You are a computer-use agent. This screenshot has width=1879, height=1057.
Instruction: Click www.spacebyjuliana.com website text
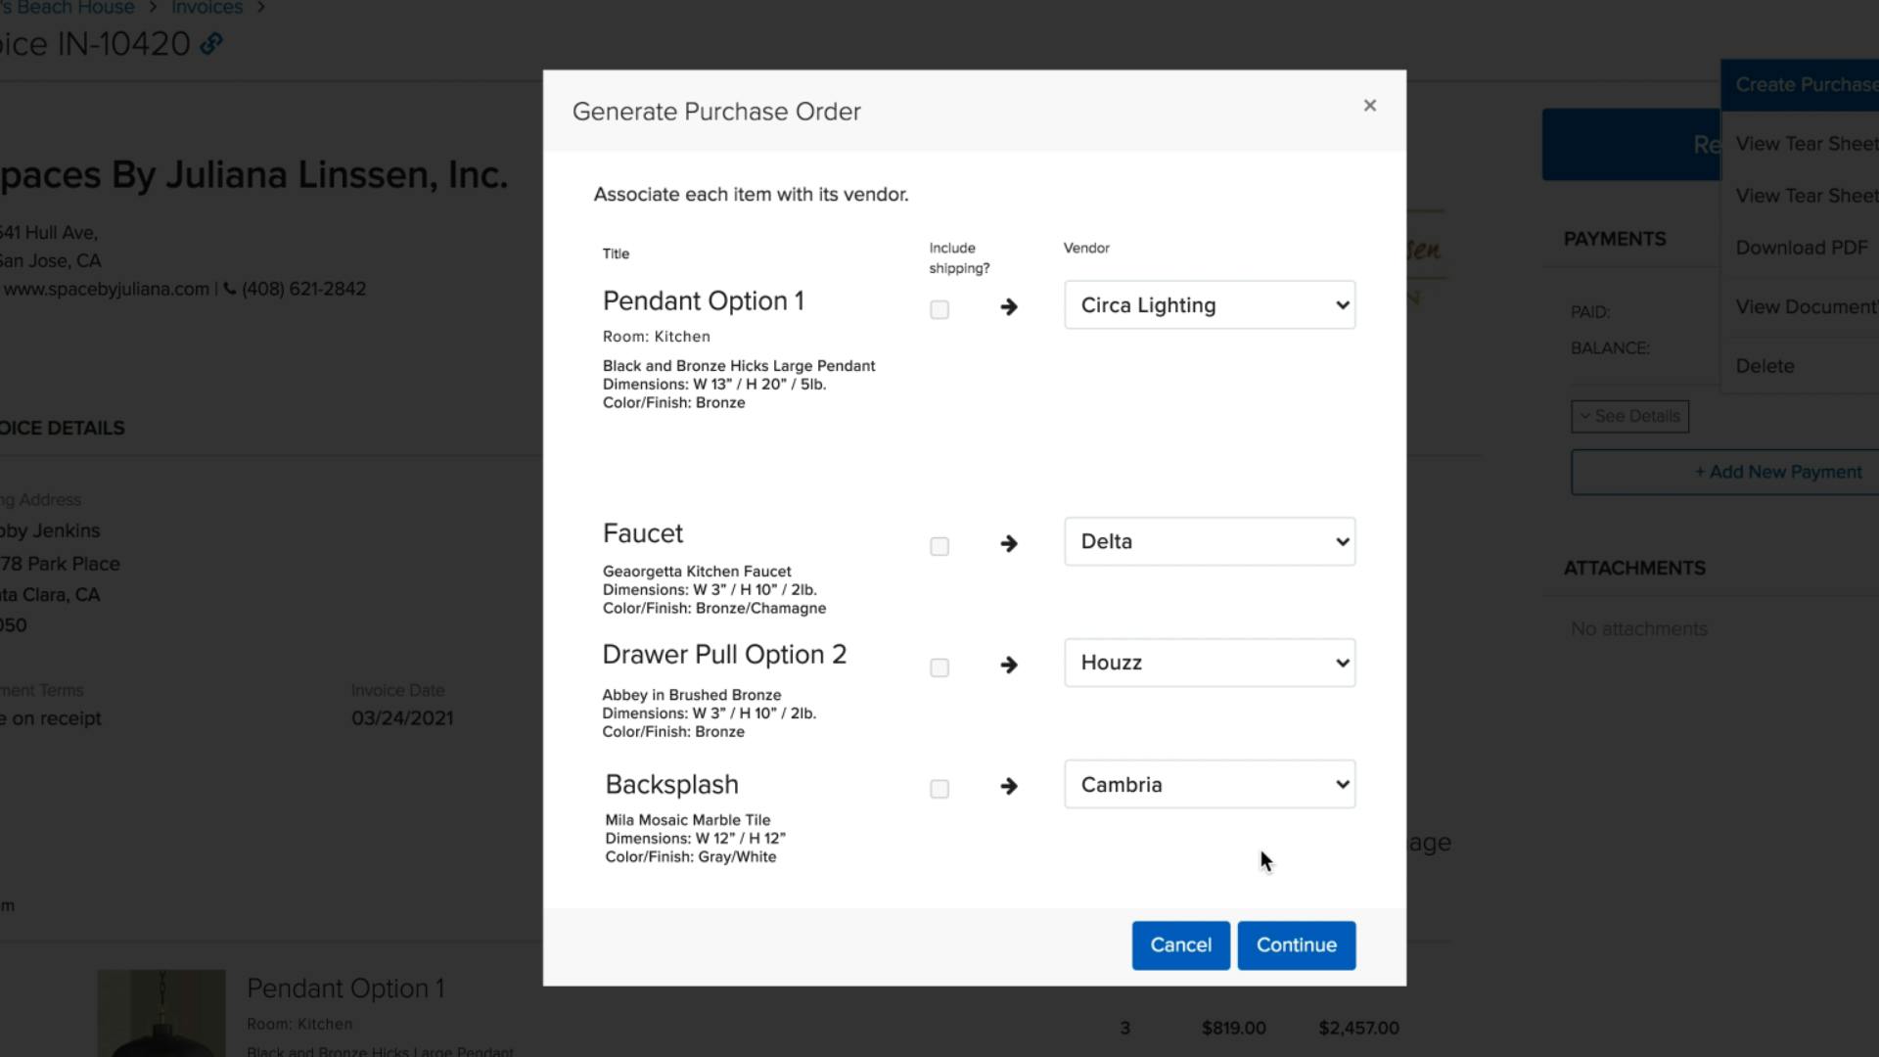click(105, 290)
